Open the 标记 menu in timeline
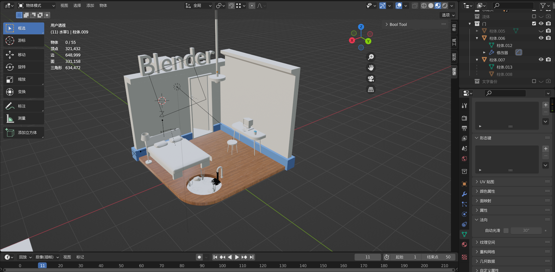Image resolution: width=555 pixels, height=272 pixels. click(x=80, y=257)
